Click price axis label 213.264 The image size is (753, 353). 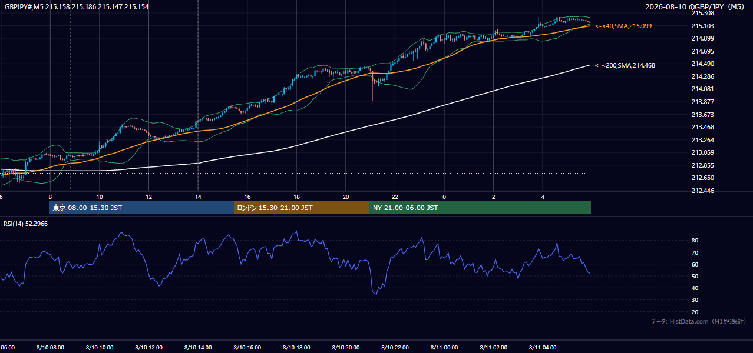pos(702,140)
